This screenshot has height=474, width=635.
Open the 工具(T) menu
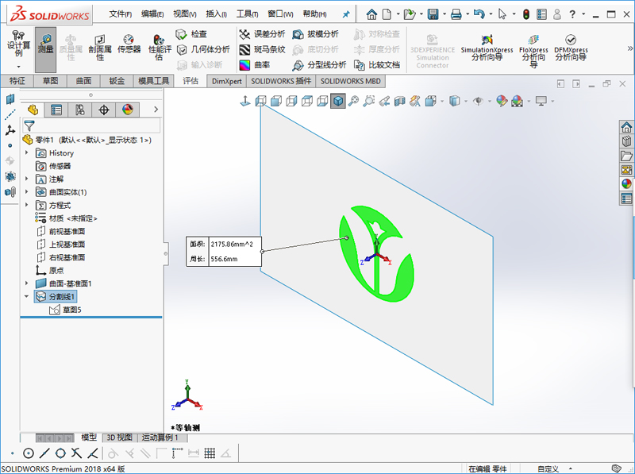pyautogui.click(x=248, y=14)
